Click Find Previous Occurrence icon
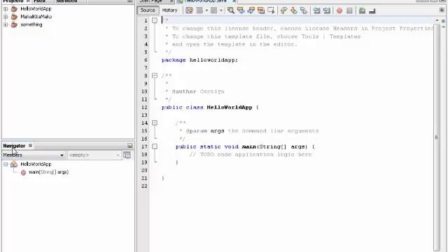The width and height of the screenshot is (448, 252). [241, 10]
